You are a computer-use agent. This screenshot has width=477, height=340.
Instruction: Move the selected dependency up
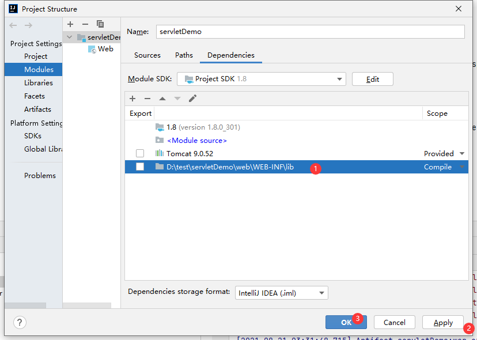[x=162, y=99]
